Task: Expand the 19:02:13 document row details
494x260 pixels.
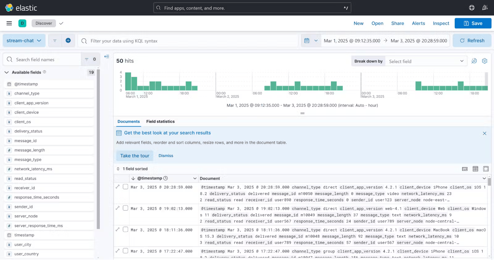Action: click(x=117, y=208)
